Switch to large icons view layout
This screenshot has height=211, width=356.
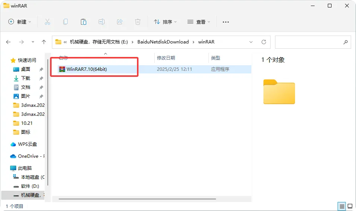[x=350, y=206]
